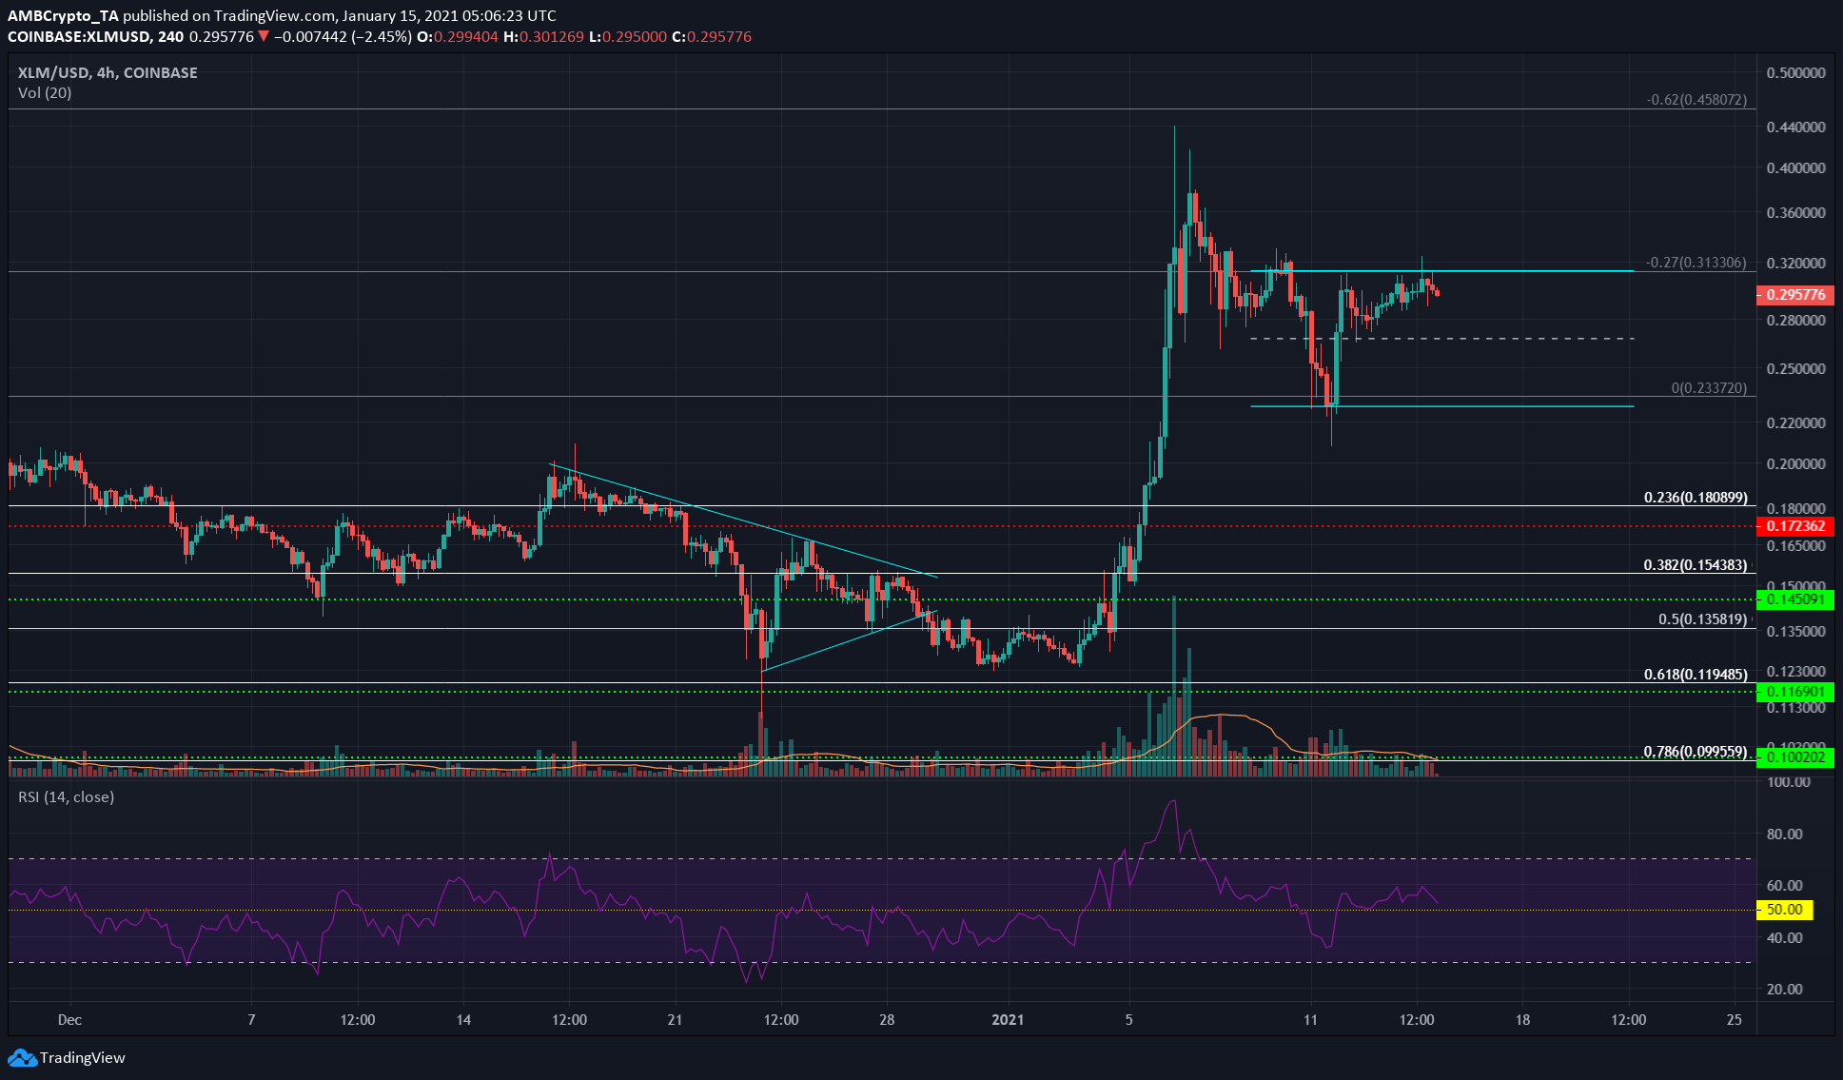Image resolution: width=1843 pixels, height=1080 pixels.
Task: Click the 2021 label on the time axis
Action: coord(1008,1019)
